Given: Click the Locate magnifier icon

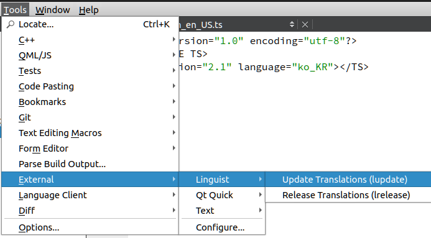Looking at the screenshot, I should 11,24.
